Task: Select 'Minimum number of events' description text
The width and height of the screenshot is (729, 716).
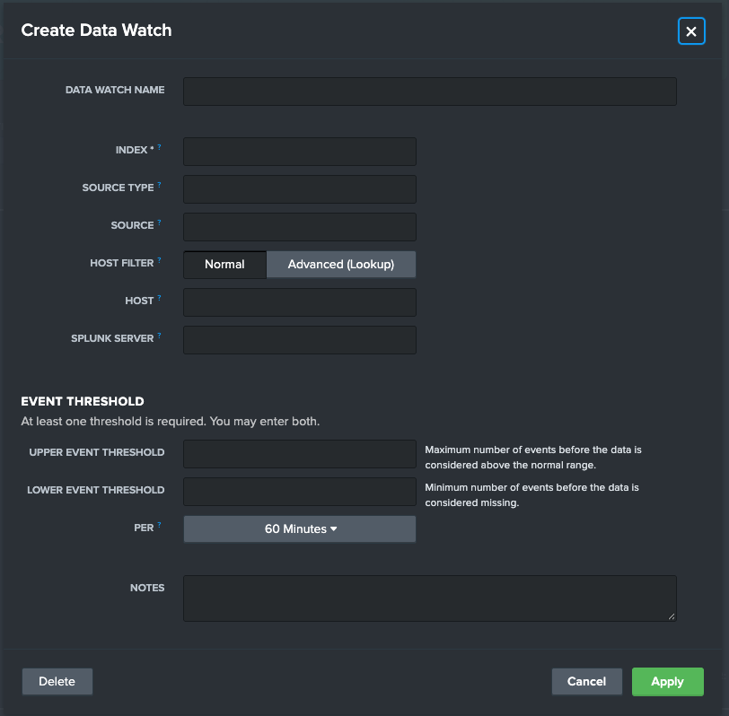Action: click(531, 495)
